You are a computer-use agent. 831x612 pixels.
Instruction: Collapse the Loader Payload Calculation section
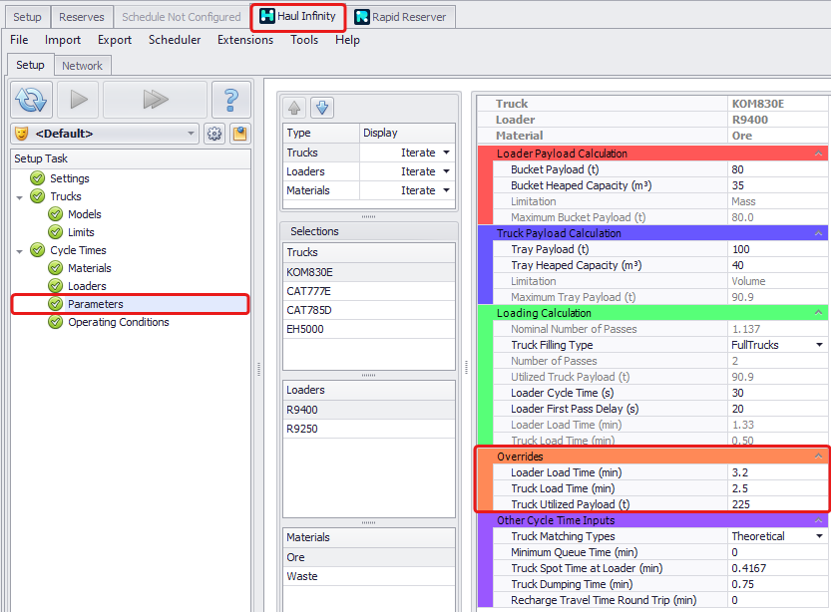[818, 153]
